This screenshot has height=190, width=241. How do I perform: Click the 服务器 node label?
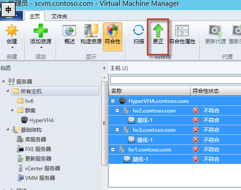pyautogui.click(x=24, y=81)
